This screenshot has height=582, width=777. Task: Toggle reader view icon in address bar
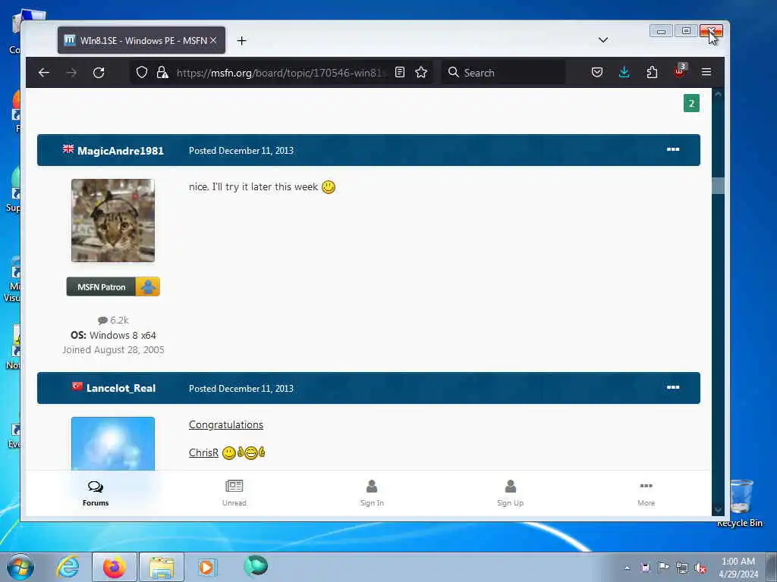coord(400,73)
